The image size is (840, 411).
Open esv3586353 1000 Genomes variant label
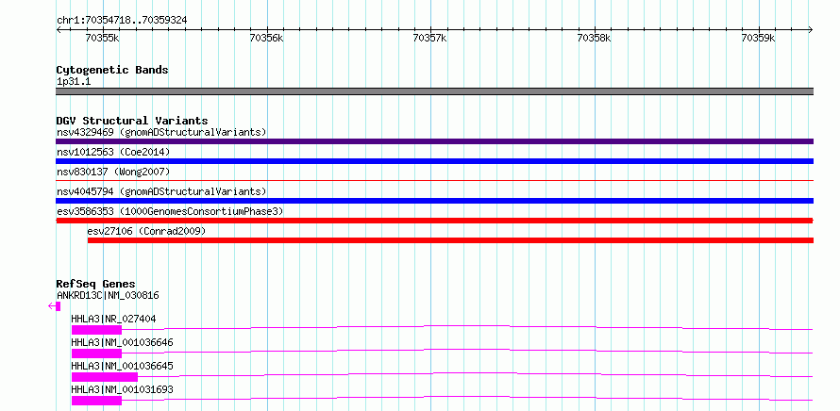click(170, 211)
